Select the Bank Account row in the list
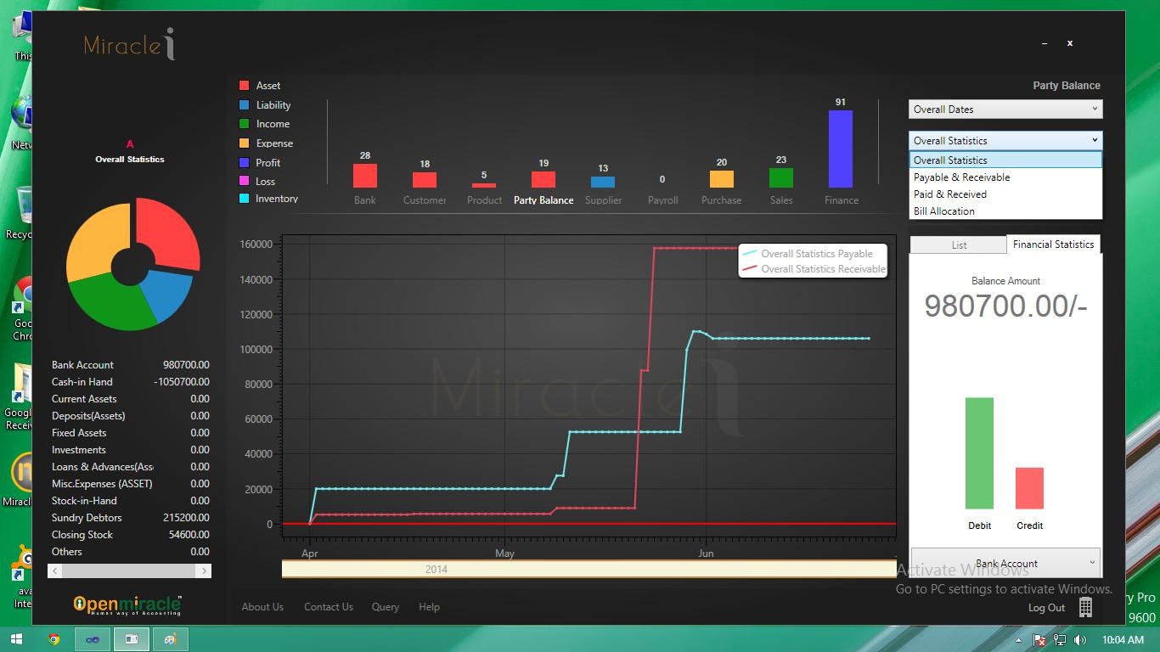The height and width of the screenshot is (652, 1160). pyautogui.click(x=130, y=365)
